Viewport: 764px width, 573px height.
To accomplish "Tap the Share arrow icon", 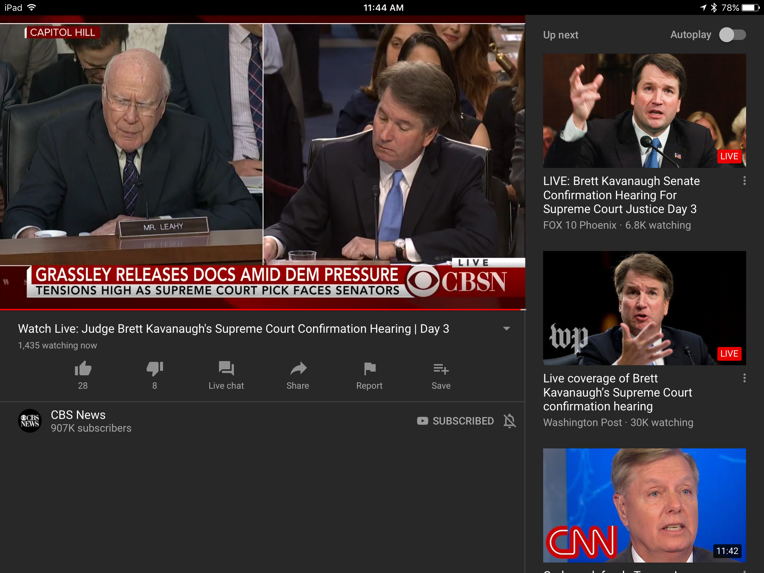I will click(x=298, y=369).
